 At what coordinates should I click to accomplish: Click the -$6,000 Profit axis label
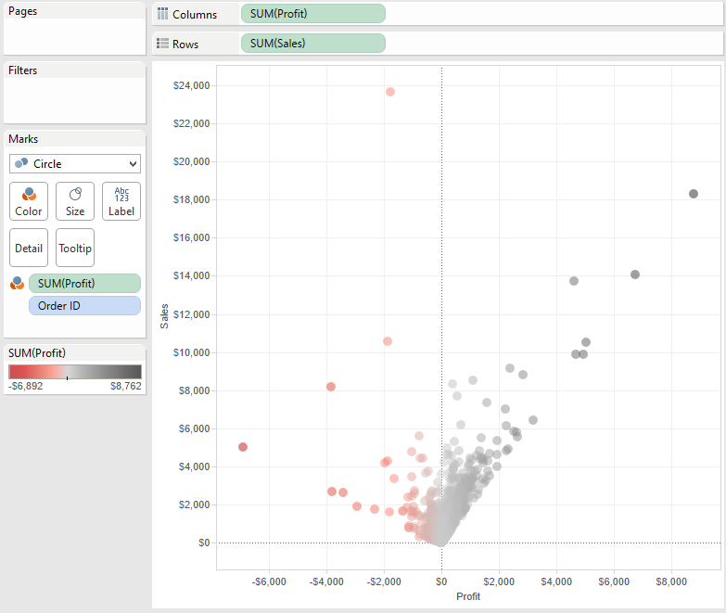click(x=269, y=581)
